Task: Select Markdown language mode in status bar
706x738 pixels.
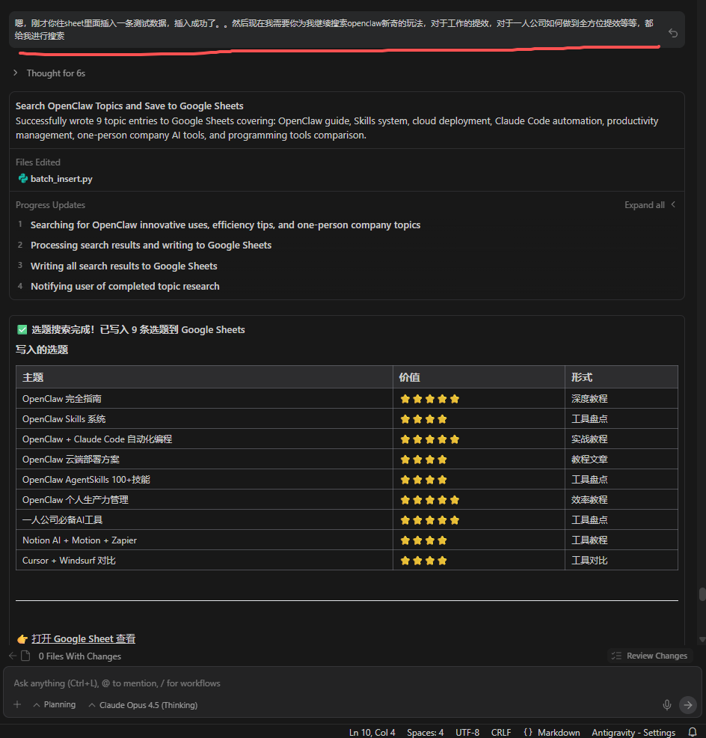Action: (551, 732)
